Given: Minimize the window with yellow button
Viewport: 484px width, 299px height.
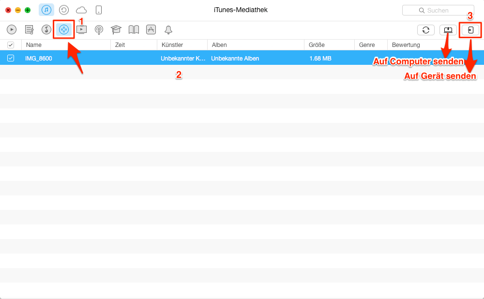Looking at the screenshot, I should (x=18, y=10).
